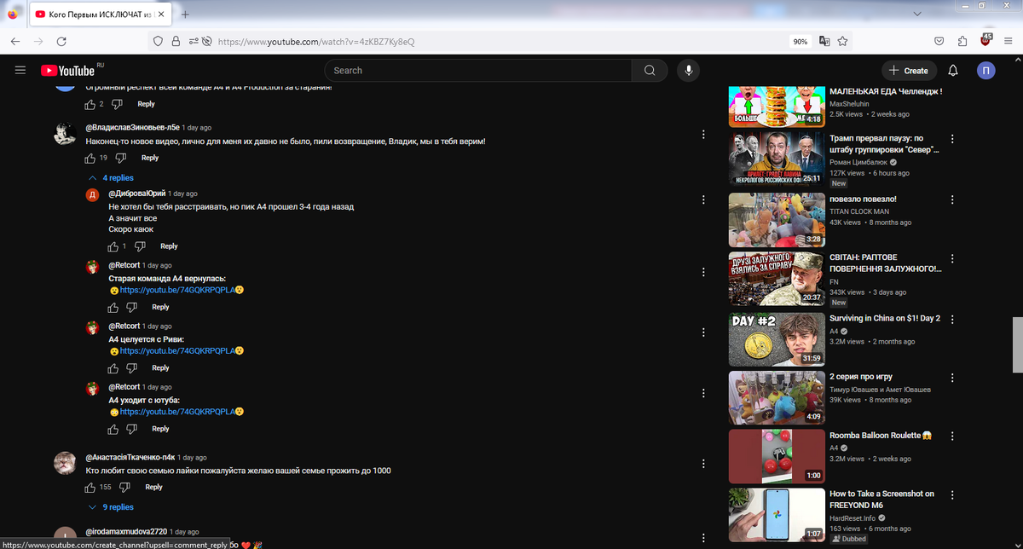The width and height of the screenshot is (1023, 549).
Task: Open the browser extensions puzzle icon
Action: click(962, 41)
